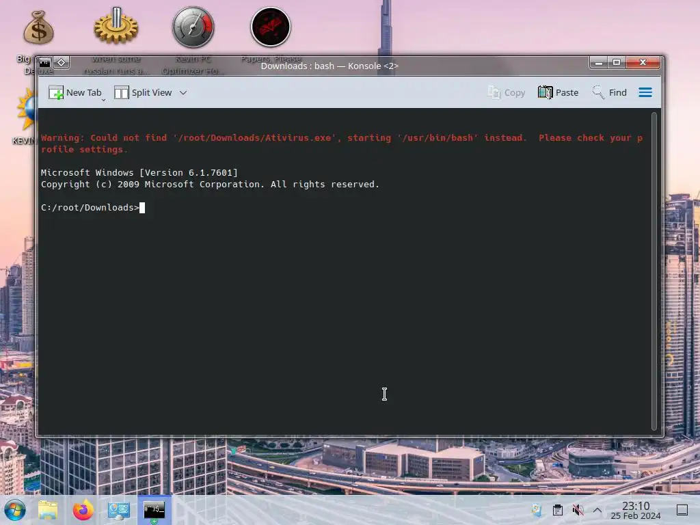Open the money bag desktop icon

tap(39, 27)
